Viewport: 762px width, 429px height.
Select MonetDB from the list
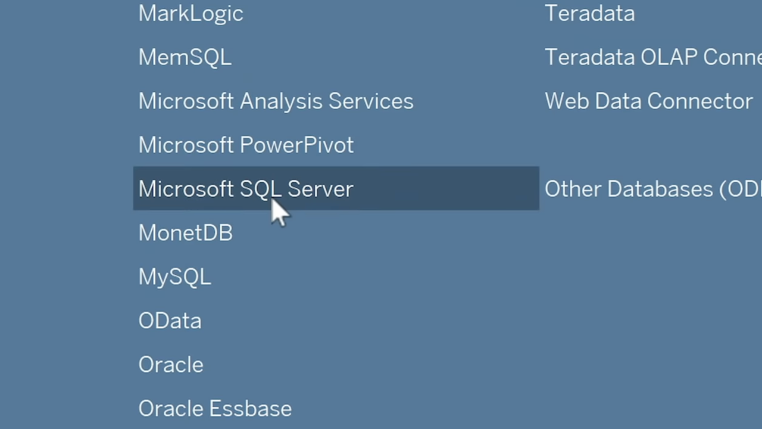tap(185, 233)
